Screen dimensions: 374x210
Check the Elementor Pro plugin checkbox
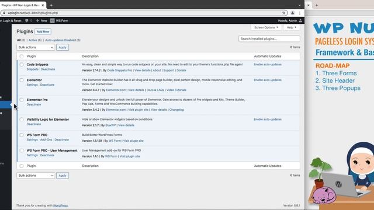(22, 100)
